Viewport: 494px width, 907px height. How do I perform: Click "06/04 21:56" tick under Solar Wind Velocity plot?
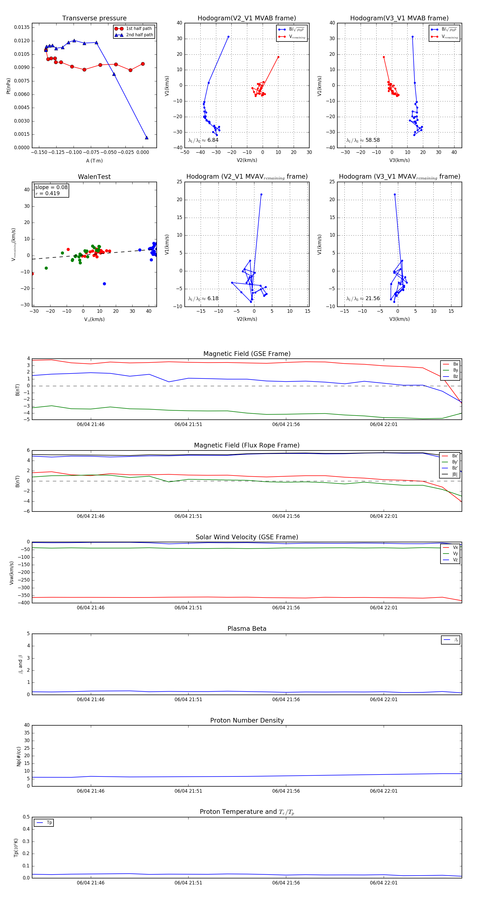(x=286, y=608)
